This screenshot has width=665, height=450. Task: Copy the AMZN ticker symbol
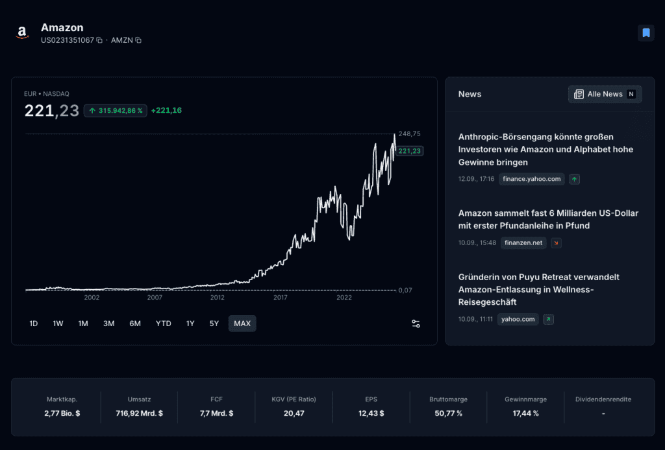(138, 40)
